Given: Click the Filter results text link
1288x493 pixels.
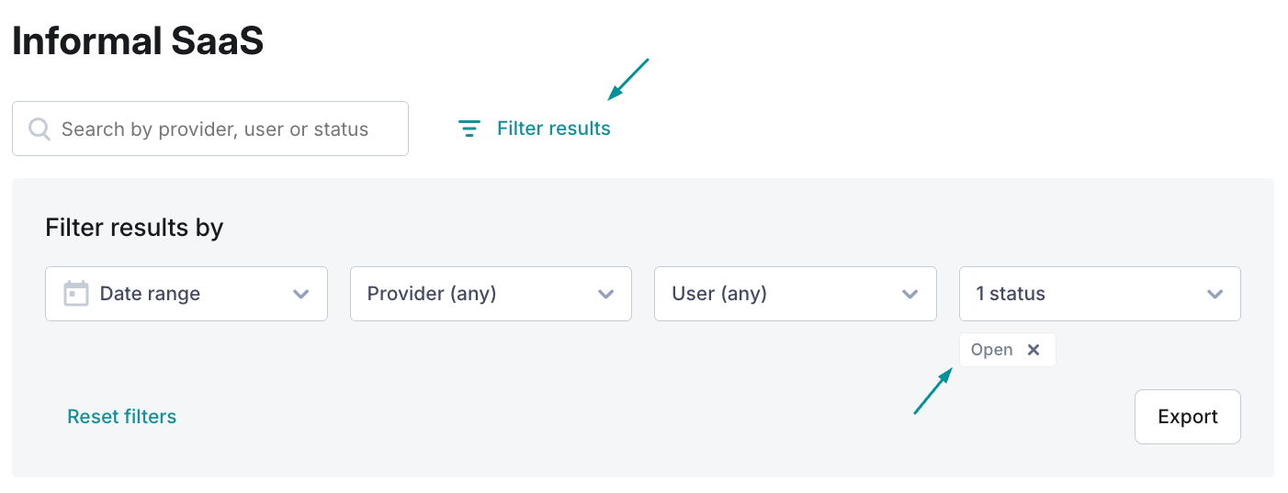Looking at the screenshot, I should (x=554, y=129).
